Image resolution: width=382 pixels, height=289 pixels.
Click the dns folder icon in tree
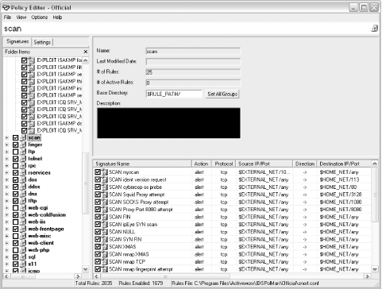coord(23,194)
